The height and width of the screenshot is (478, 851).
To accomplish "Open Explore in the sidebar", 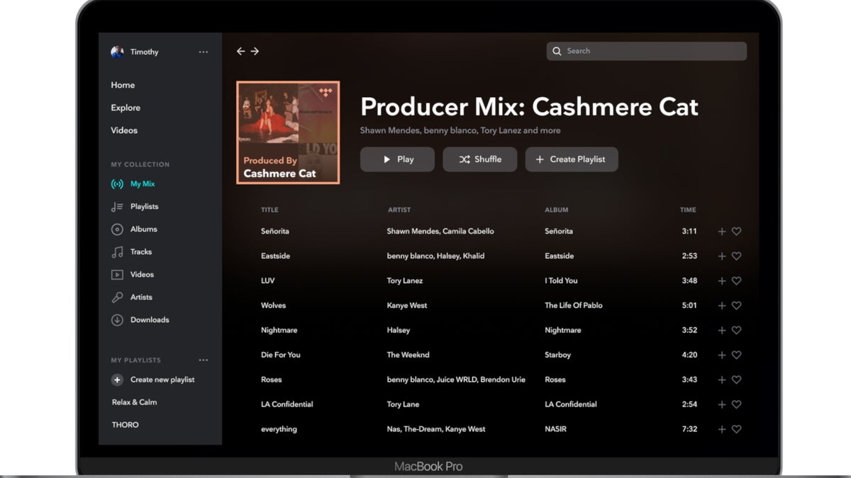I will point(126,108).
